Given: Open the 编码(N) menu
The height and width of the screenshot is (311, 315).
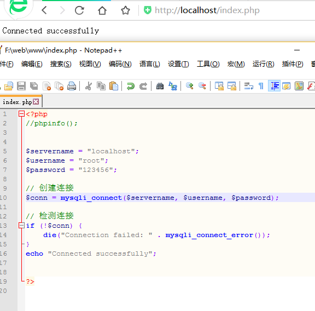Looking at the screenshot, I should (x=120, y=64).
